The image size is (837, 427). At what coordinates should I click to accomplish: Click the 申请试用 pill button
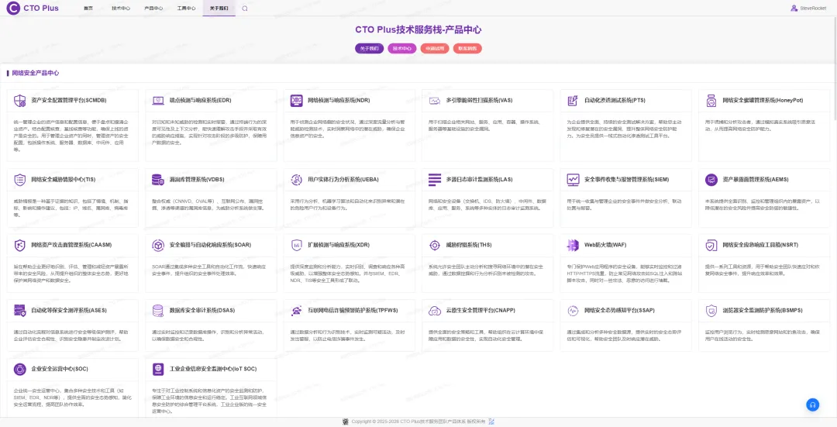pos(435,49)
